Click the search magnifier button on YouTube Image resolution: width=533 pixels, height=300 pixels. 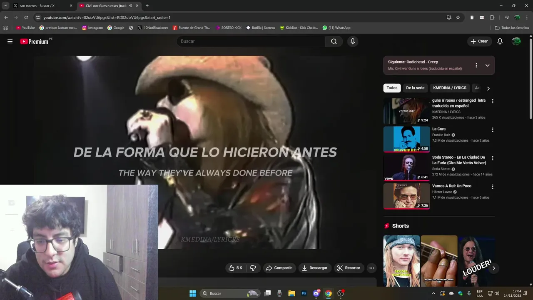334,41
